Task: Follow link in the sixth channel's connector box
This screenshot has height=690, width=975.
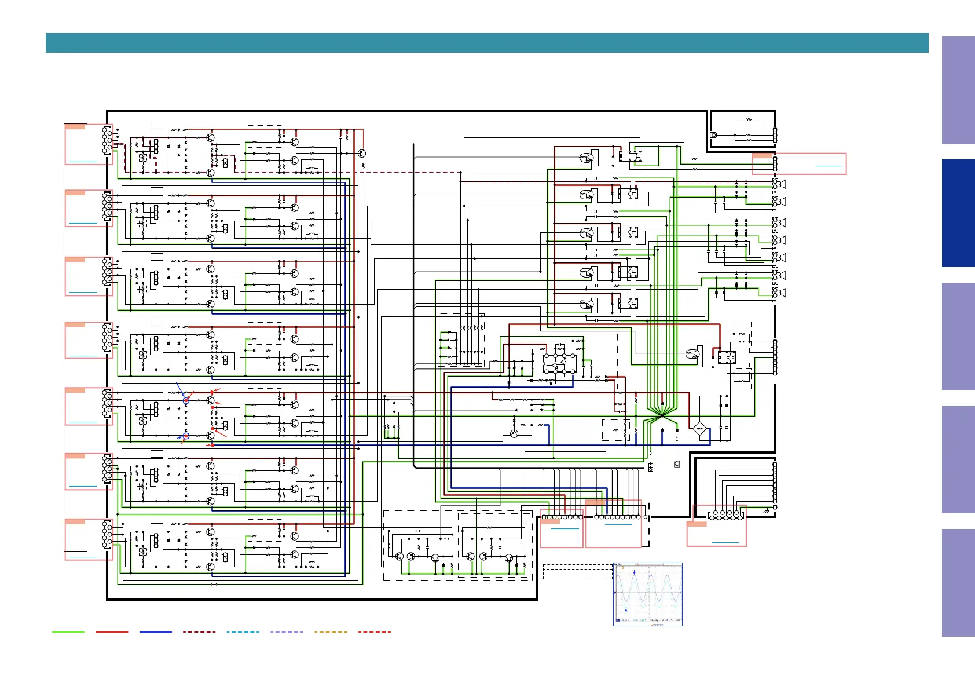Action: point(83,485)
